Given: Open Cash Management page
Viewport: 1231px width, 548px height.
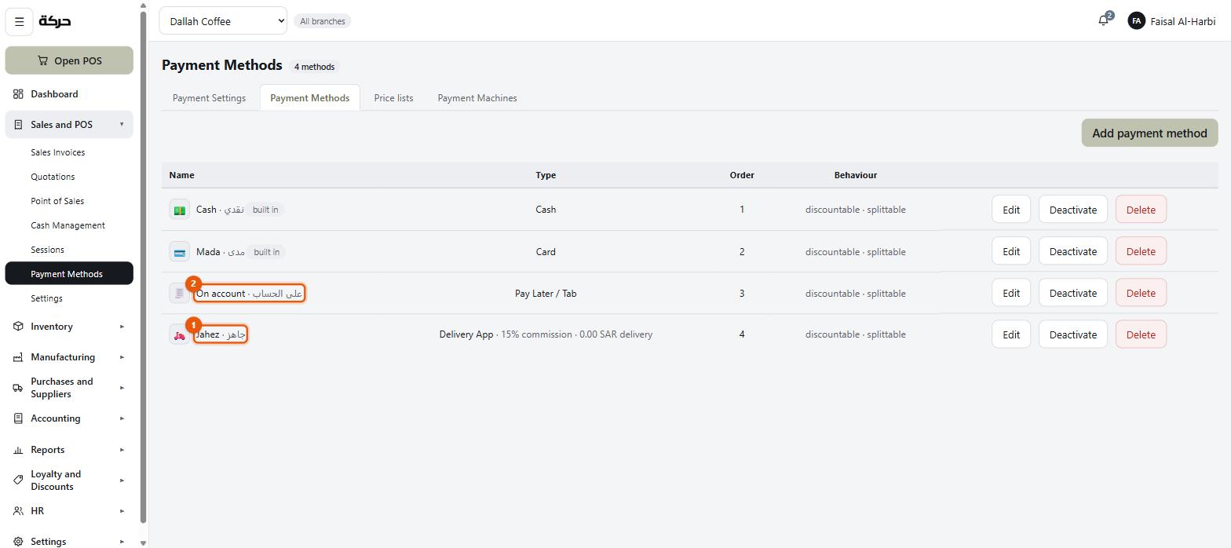Looking at the screenshot, I should pyautogui.click(x=69, y=225).
